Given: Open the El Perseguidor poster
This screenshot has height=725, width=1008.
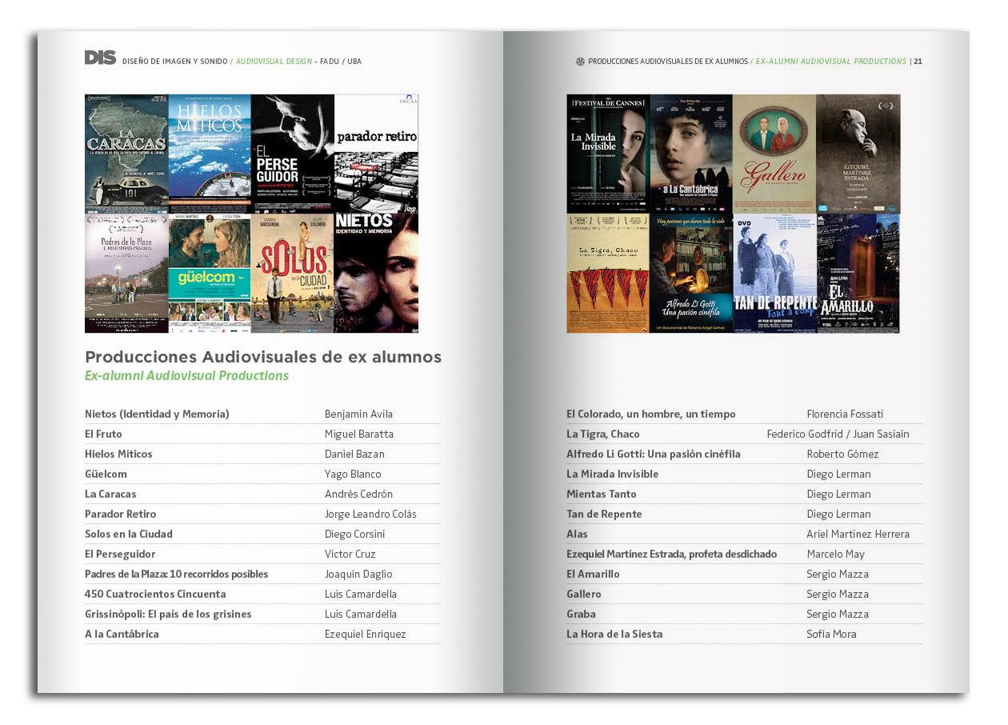Looking at the screenshot, I should [x=293, y=154].
